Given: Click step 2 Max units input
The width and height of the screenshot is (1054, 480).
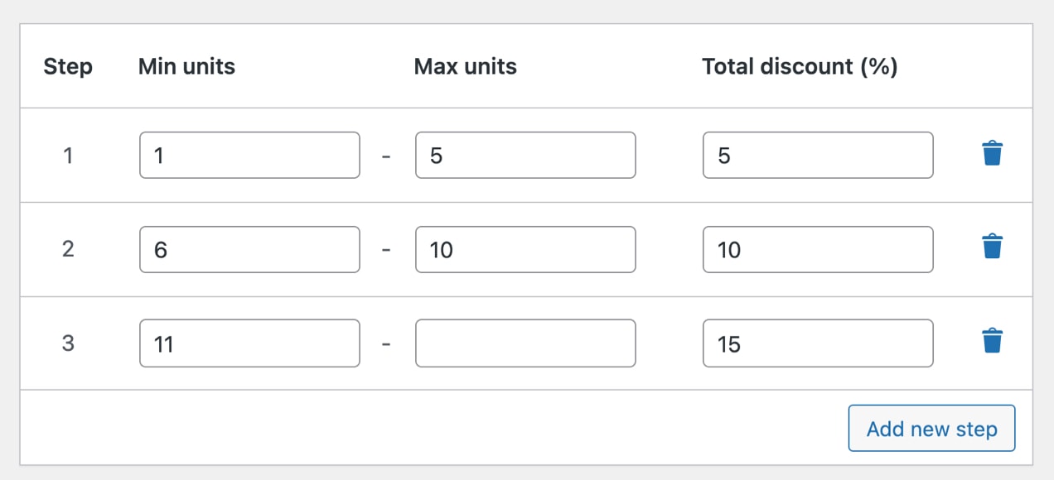Looking at the screenshot, I should click(x=525, y=249).
